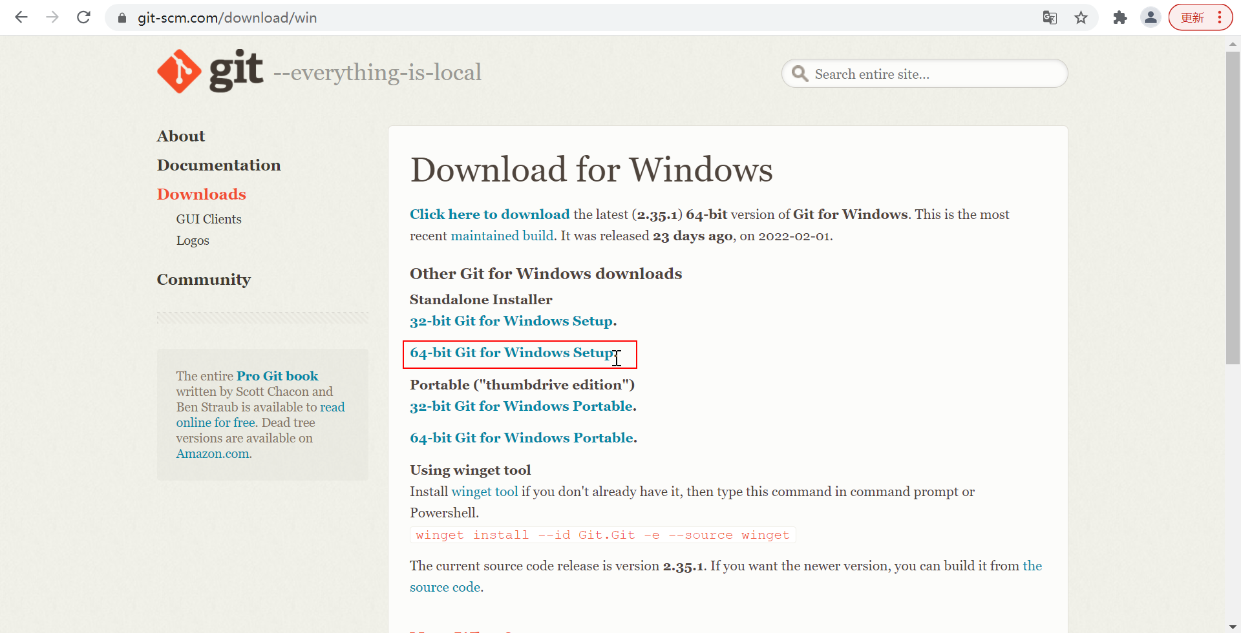The width and height of the screenshot is (1241, 633).
Task: Open the Extensions puzzle icon
Action: tap(1120, 17)
